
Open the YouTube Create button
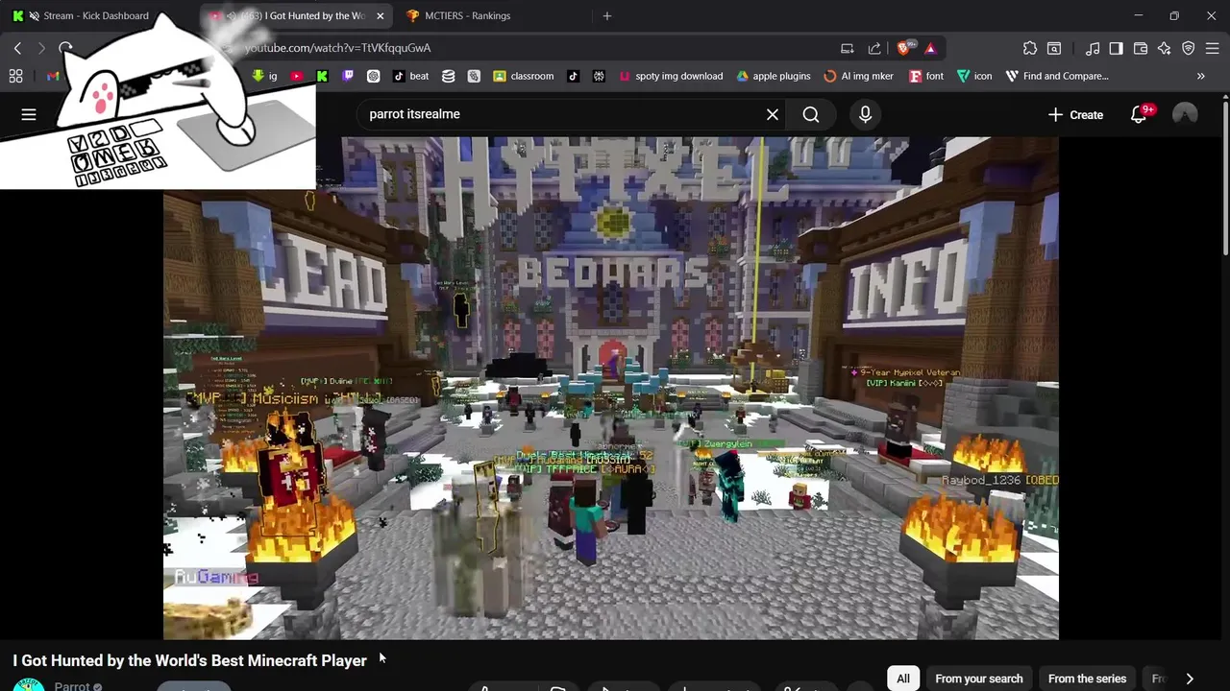(x=1075, y=114)
